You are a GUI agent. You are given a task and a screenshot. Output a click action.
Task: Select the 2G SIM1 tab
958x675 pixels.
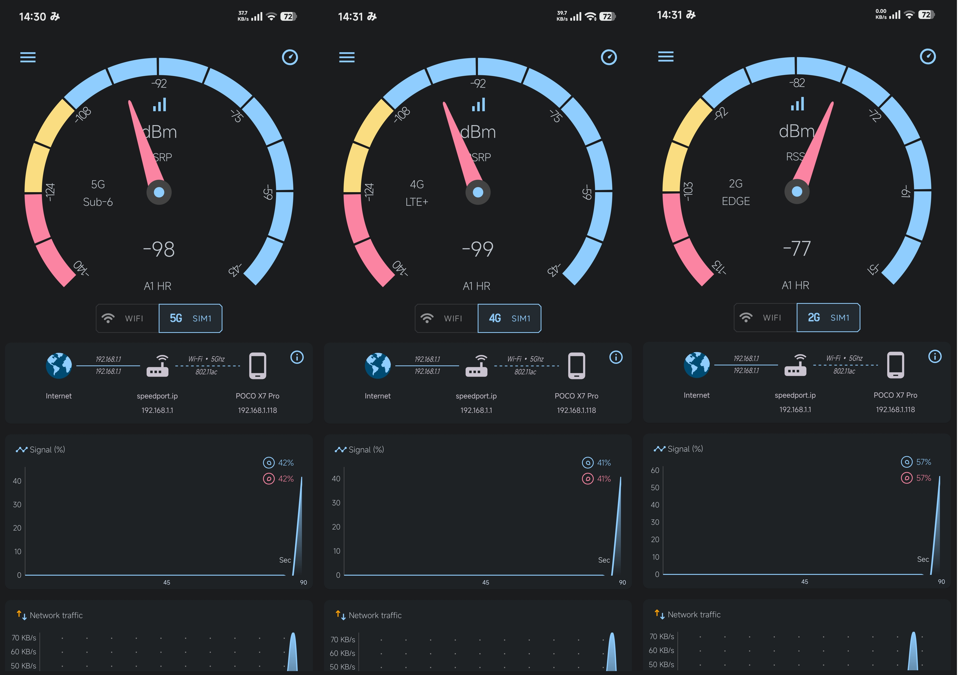click(828, 318)
